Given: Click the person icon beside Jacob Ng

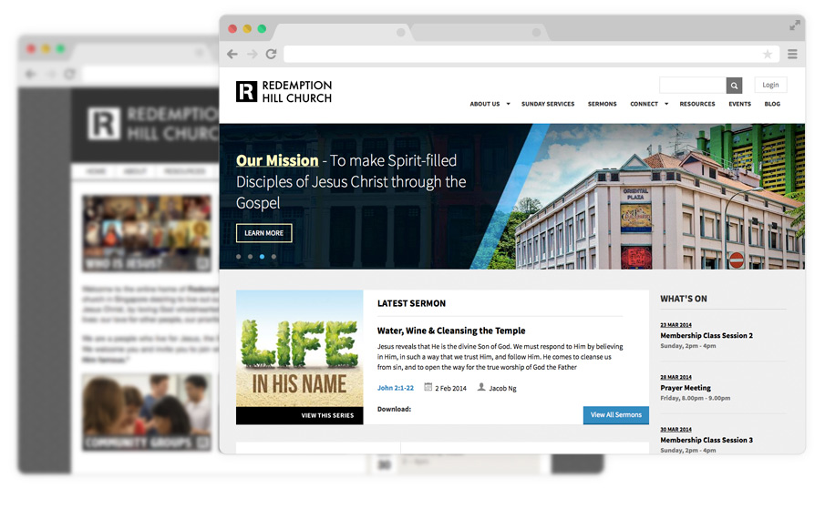Looking at the screenshot, I should click(x=481, y=387).
